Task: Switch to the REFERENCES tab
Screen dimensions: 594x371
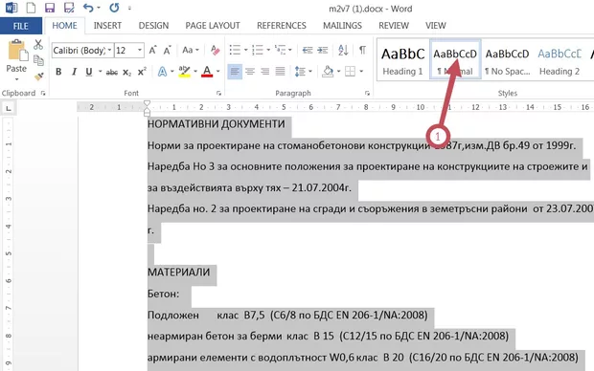Action: pos(282,26)
